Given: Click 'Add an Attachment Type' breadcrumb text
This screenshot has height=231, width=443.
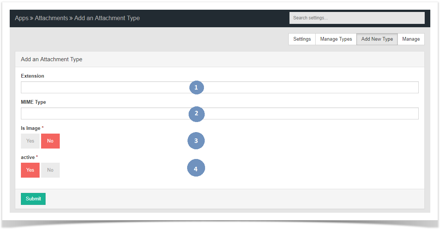Looking at the screenshot, I should [107, 18].
